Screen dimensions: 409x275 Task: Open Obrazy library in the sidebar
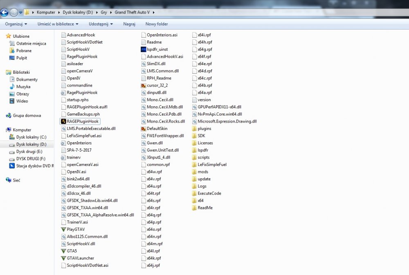pyautogui.click(x=22, y=94)
